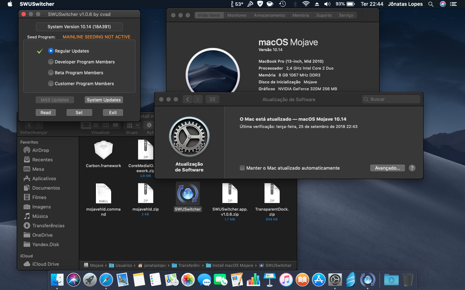465x290 pixels.
Task: Open iTunes music icon in Dock
Action: [x=286, y=280]
